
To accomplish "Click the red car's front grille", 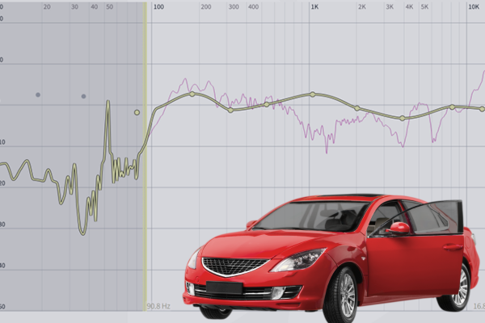I will [234, 265].
